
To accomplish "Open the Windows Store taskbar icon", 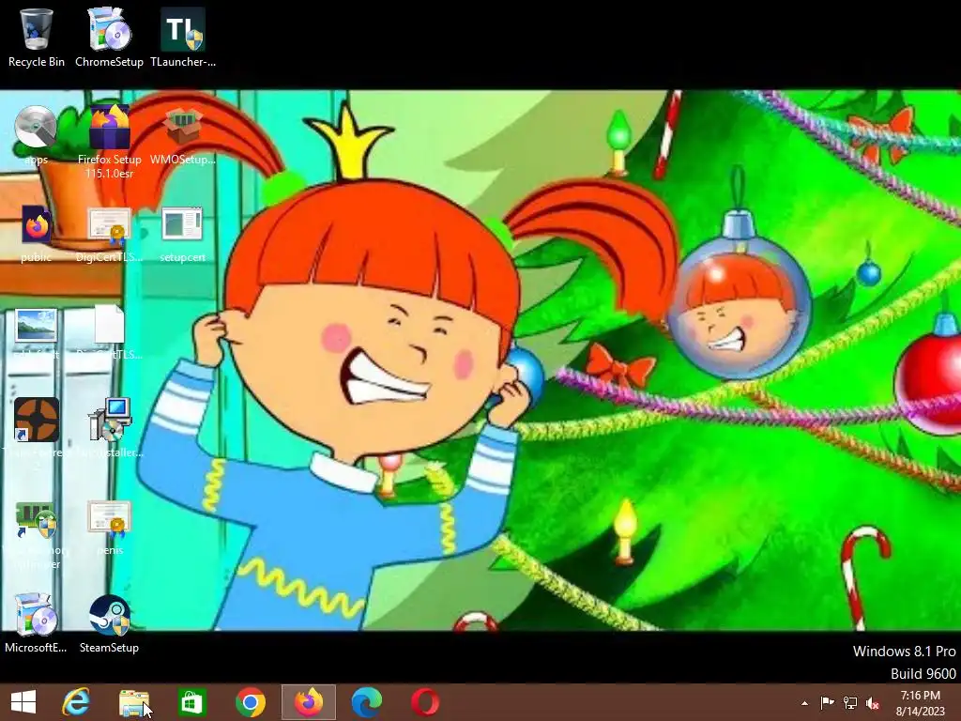I will pos(191,702).
